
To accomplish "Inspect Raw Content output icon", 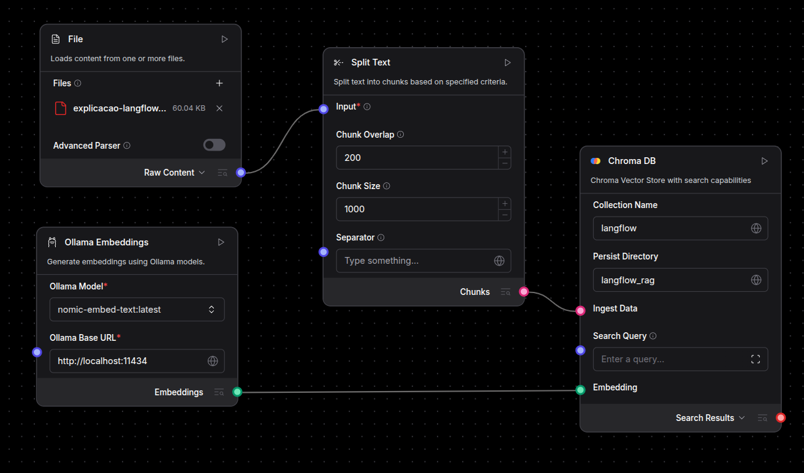I will coord(222,173).
